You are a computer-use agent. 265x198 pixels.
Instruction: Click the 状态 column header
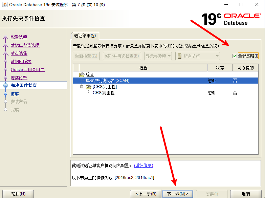(220, 68)
